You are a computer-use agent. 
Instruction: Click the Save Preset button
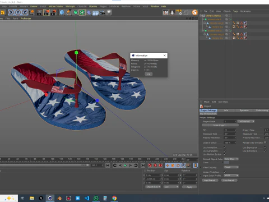[x=229, y=181]
